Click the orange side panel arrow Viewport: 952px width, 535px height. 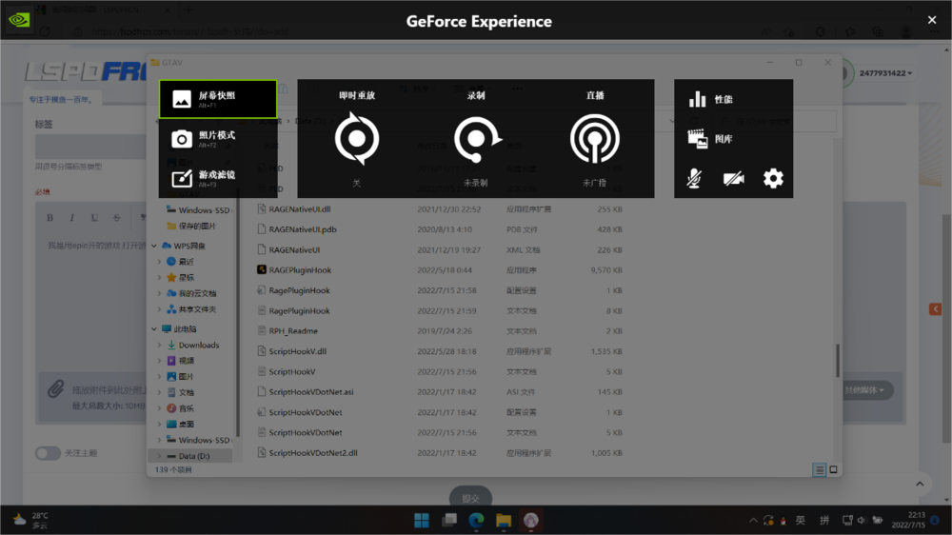click(x=935, y=309)
